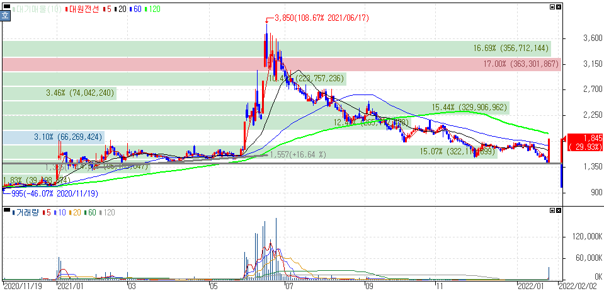The width and height of the screenshot is (604, 291).
Task: Click the 03 month axis label
Action: (132, 285)
